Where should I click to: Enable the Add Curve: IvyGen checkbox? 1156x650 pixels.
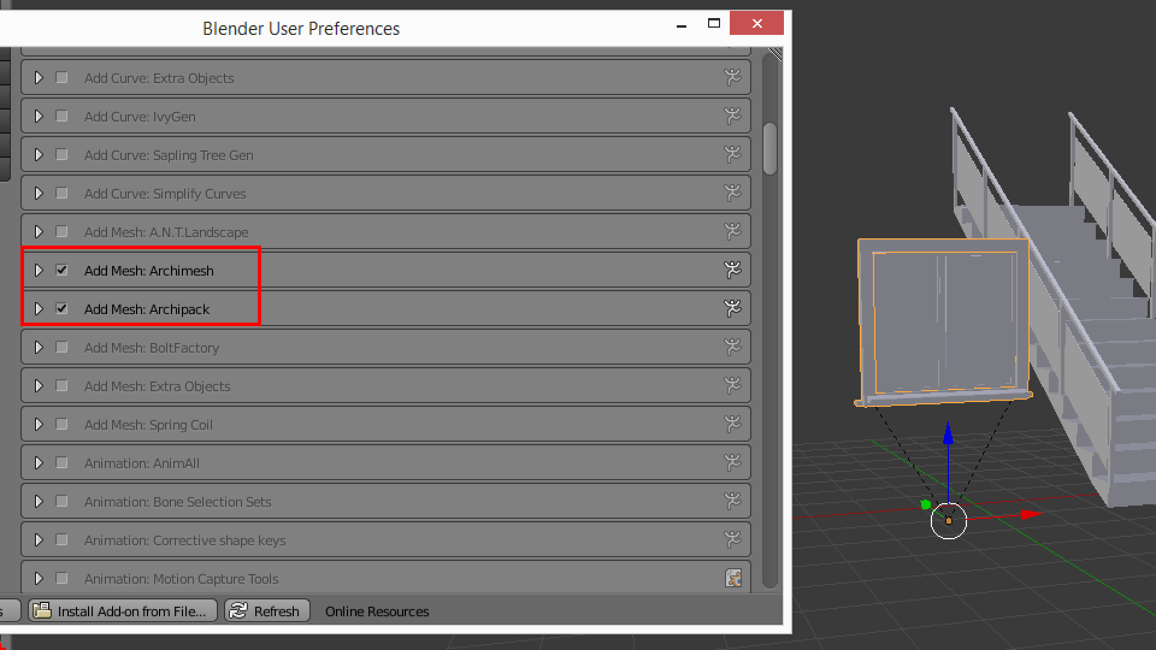(x=61, y=116)
